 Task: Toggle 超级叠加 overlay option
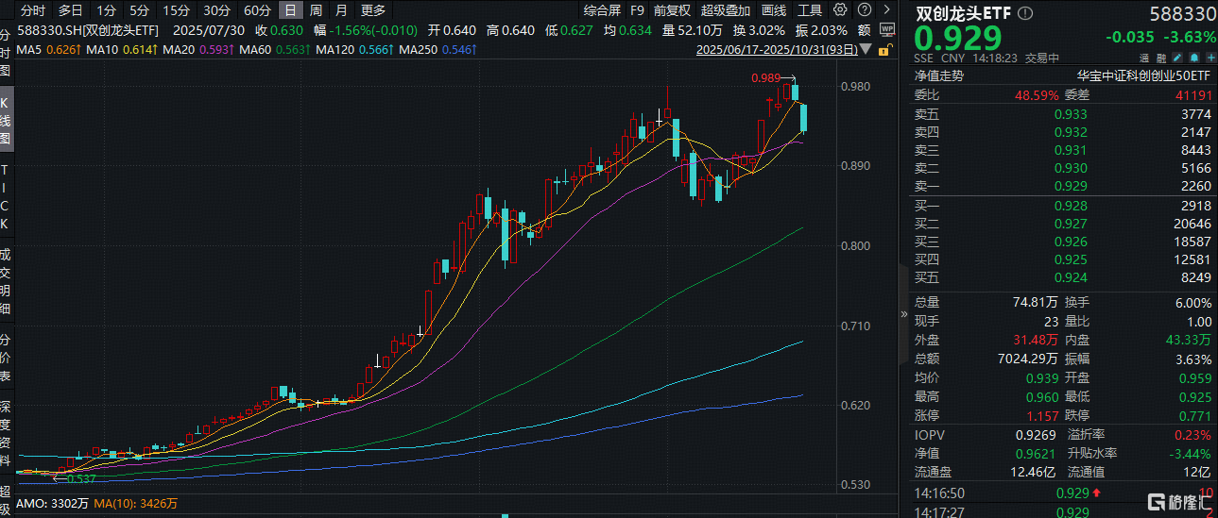pos(725,10)
